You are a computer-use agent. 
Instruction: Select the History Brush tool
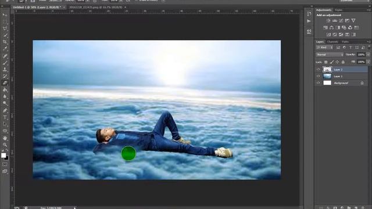pos(5,76)
